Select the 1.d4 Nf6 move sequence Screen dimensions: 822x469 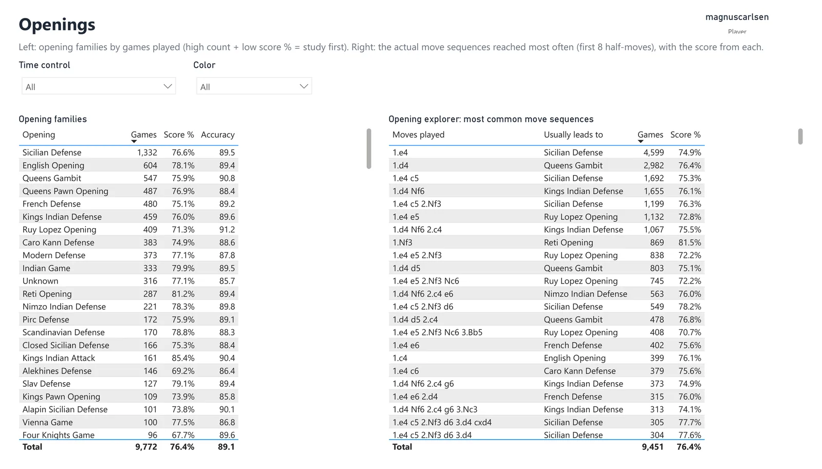pos(547,191)
